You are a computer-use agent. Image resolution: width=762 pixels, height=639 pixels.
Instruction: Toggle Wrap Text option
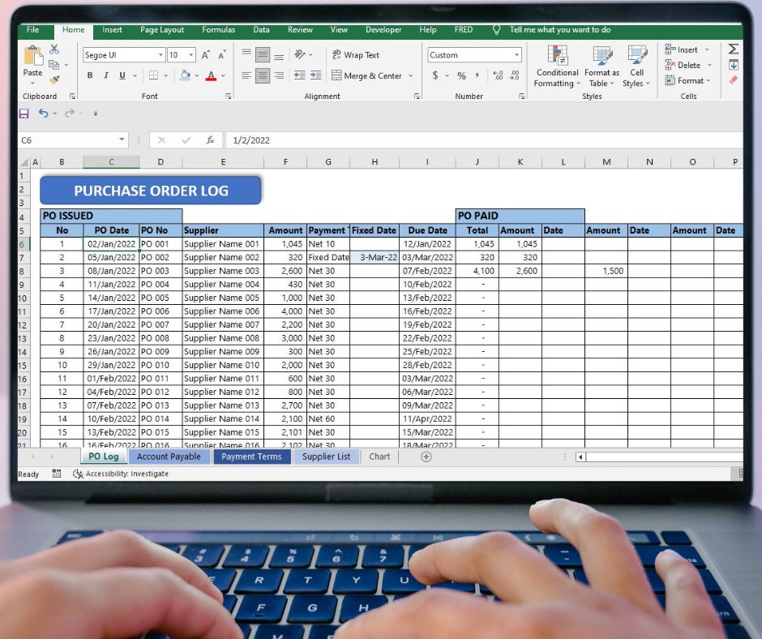click(x=355, y=55)
